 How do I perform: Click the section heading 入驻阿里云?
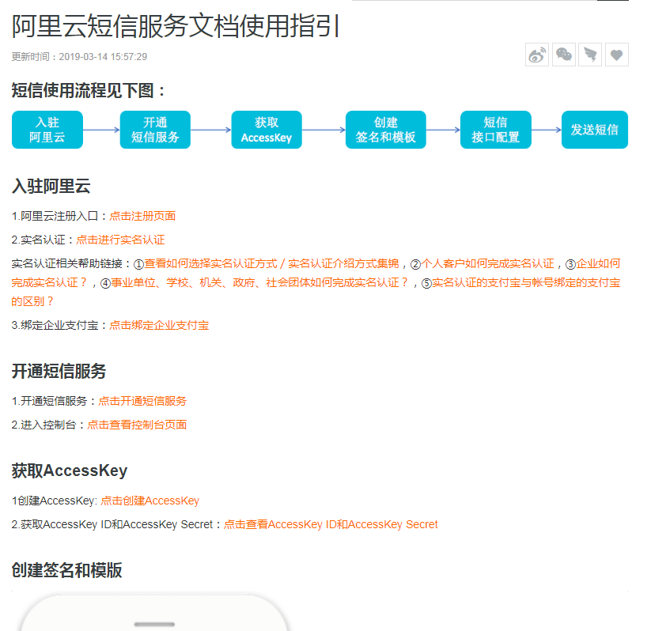tap(51, 186)
